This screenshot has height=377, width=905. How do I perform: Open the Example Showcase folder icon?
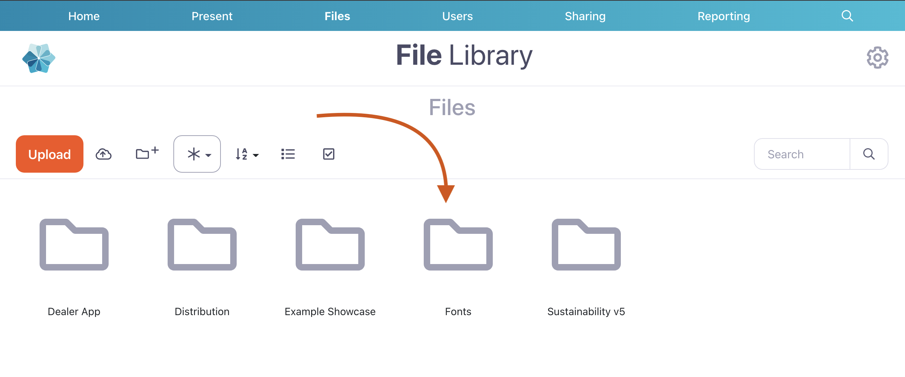pos(330,245)
